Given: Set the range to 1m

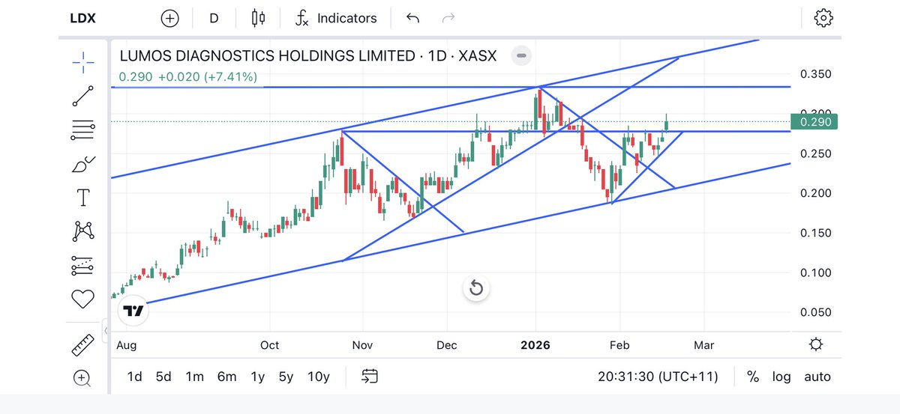Looking at the screenshot, I should point(194,377).
